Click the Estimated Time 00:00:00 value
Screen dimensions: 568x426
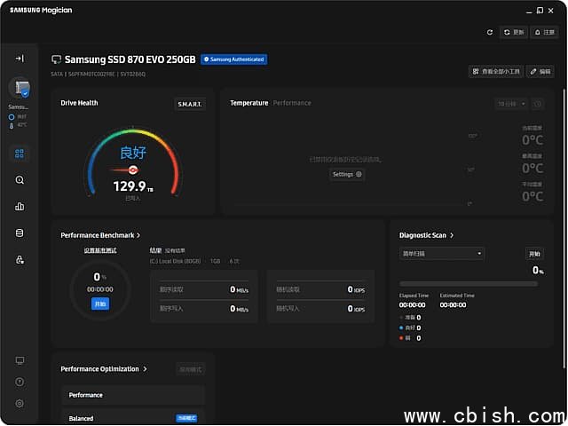[454, 305]
